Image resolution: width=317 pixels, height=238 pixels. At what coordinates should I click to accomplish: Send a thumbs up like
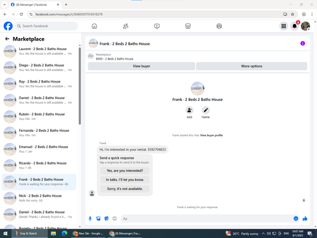(305, 218)
